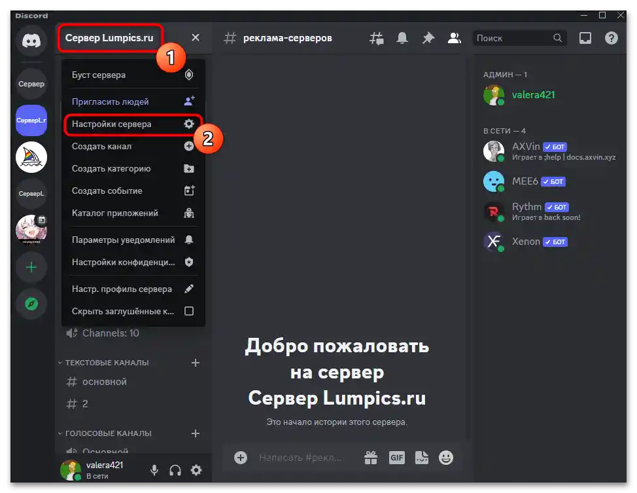Open the emoji picker
Image resolution: width=637 pixels, height=493 pixels.
click(x=448, y=458)
